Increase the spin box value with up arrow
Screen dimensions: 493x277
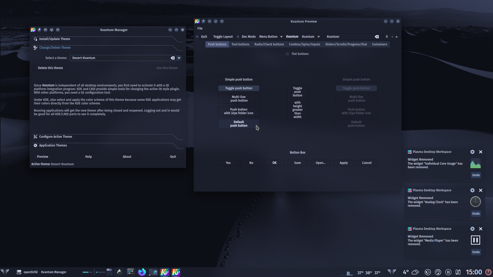396,37
